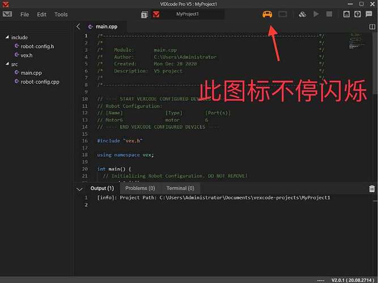
Task: Click line number 16 in the gutter
Action: click(85, 141)
